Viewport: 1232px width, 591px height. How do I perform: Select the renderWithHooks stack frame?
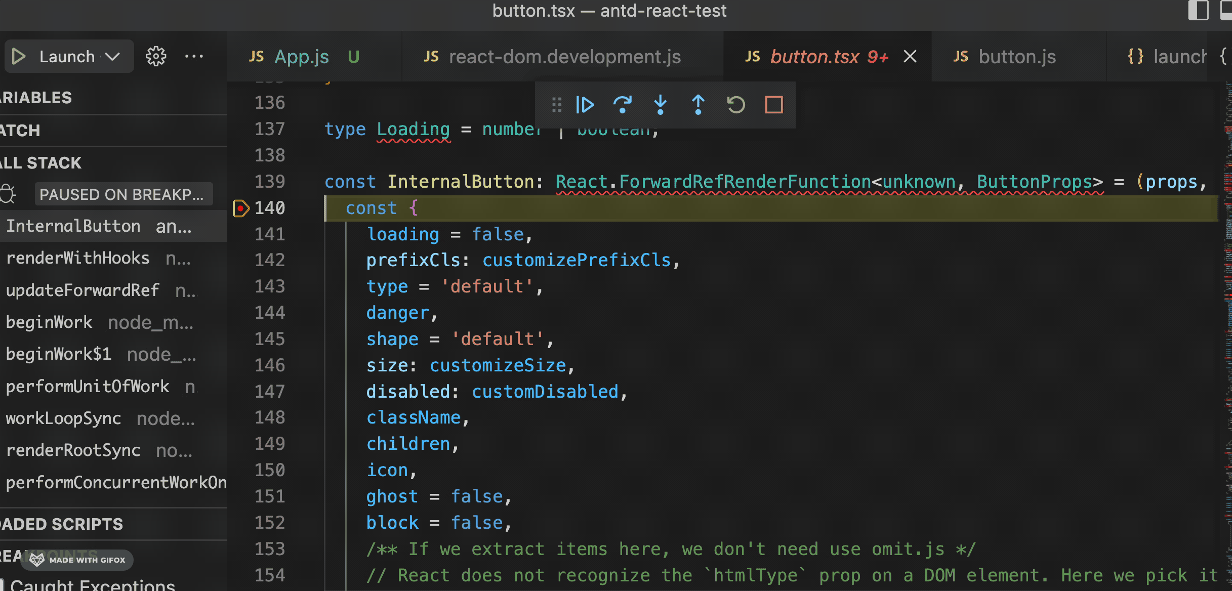pyautogui.click(x=78, y=258)
